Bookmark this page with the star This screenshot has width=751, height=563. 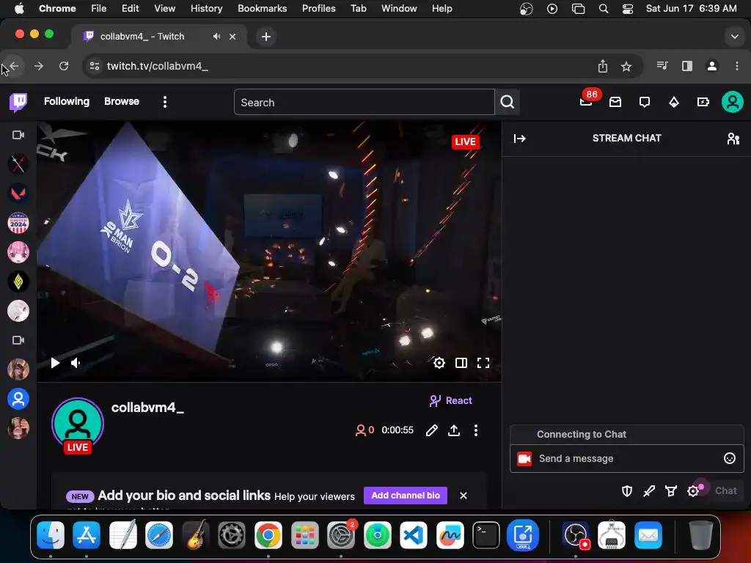click(x=626, y=67)
